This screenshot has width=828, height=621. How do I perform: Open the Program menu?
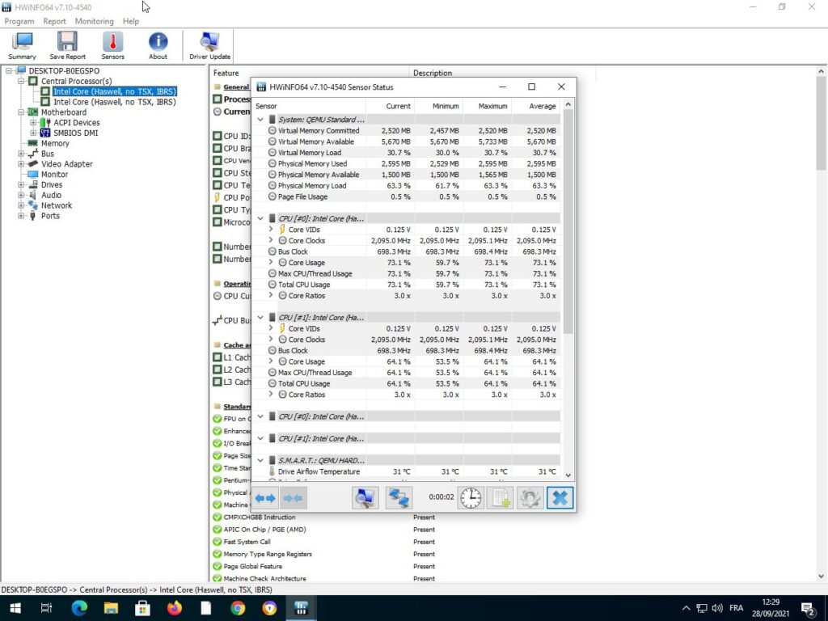coord(19,21)
